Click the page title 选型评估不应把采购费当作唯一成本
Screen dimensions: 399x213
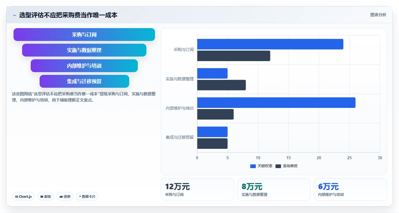pos(68,15)
